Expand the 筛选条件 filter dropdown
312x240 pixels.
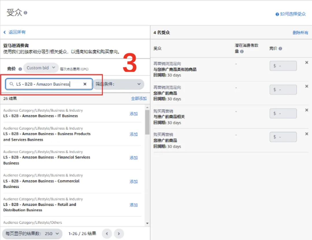pyautogui.click(x=119, y=84)
